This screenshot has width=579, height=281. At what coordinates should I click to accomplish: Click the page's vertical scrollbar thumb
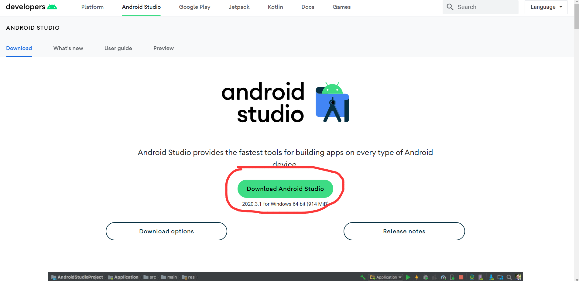(x=576, y=17)
